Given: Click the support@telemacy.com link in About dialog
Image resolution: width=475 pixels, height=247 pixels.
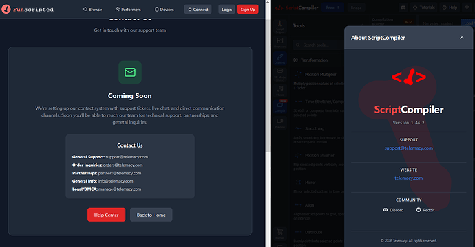Looking at the screenshot, I should pyautogui.click(x=408, y=148).
